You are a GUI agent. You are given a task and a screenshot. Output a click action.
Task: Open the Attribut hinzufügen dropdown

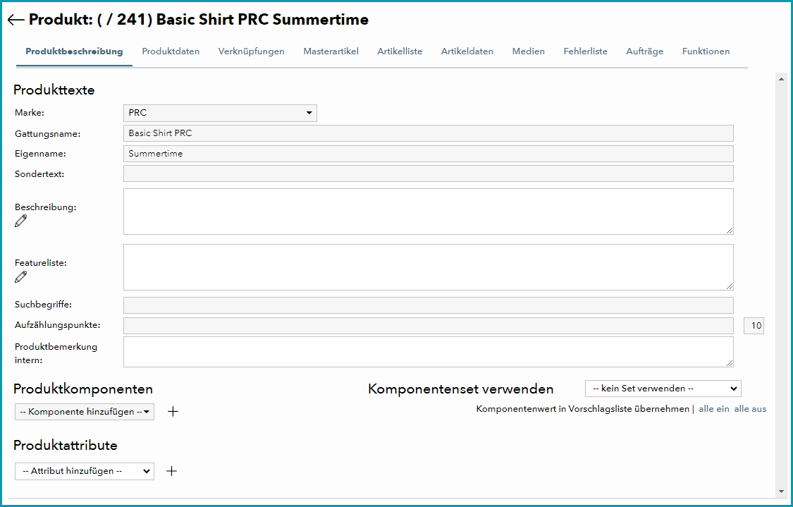coord(85,471)
